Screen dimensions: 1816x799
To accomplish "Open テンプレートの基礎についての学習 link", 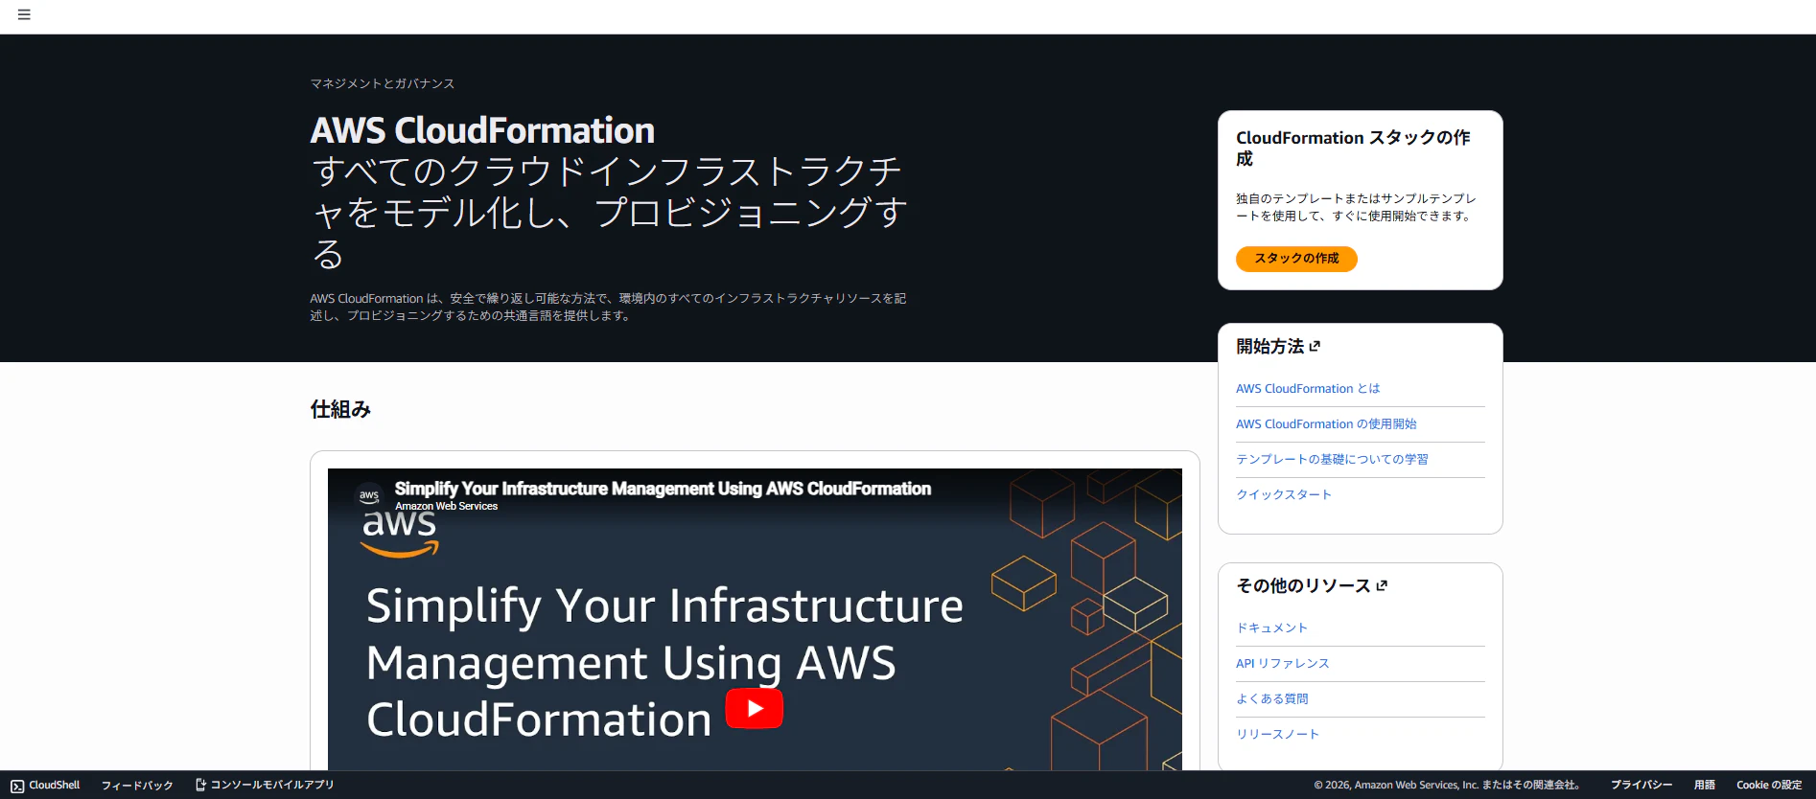I will pyautogui.click(x=1332, y=460).
